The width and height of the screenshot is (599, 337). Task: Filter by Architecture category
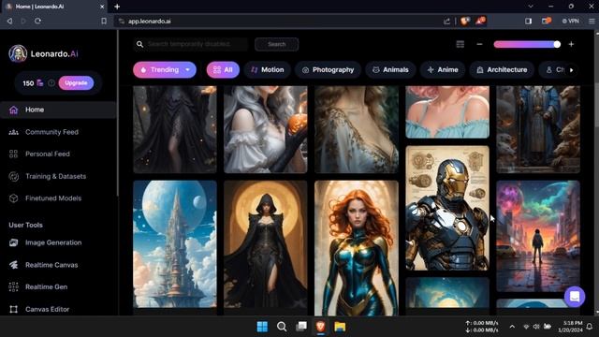pos(502,70)
